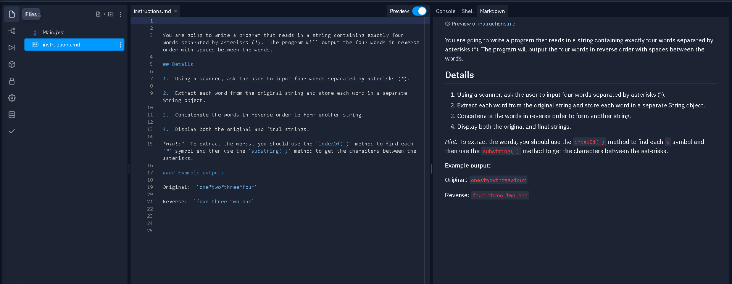Toggle the Preview switch off

[419, 11]
